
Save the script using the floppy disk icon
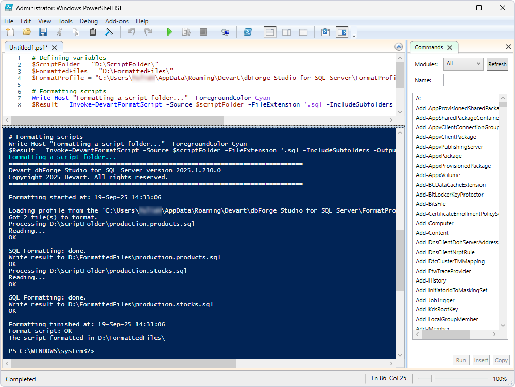[43, 32]
